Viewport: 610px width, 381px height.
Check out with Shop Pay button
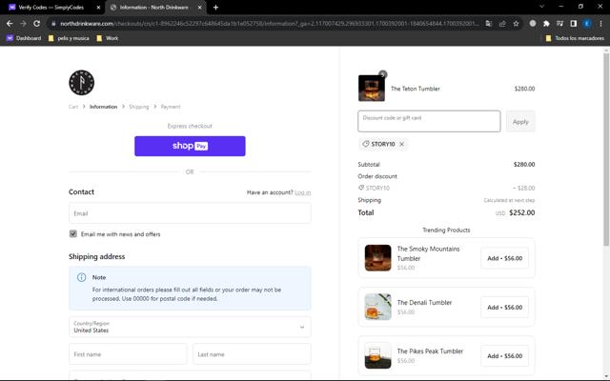point(190,146)
